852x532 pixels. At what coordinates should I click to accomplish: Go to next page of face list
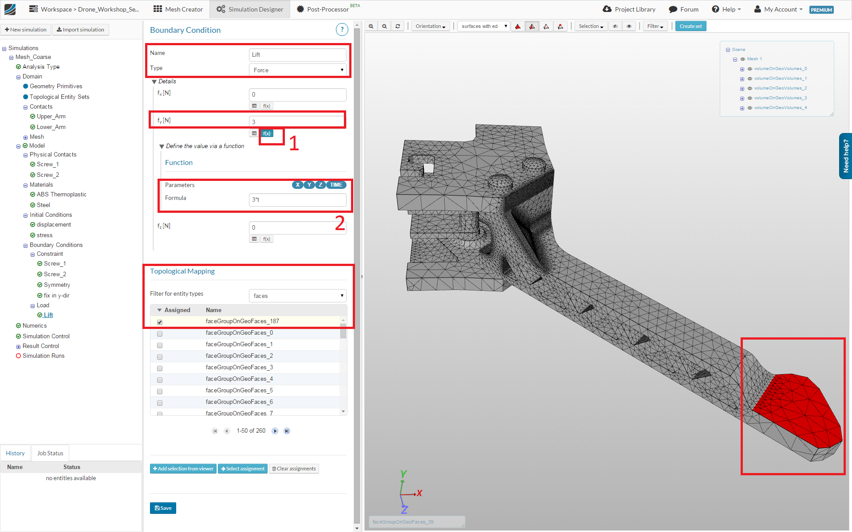[x=275, y=431]
